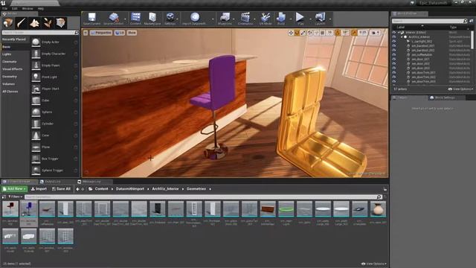The height and width of the screenshot is (268, 476).
Task: Select the Geometry category
Action: point(10,77)
